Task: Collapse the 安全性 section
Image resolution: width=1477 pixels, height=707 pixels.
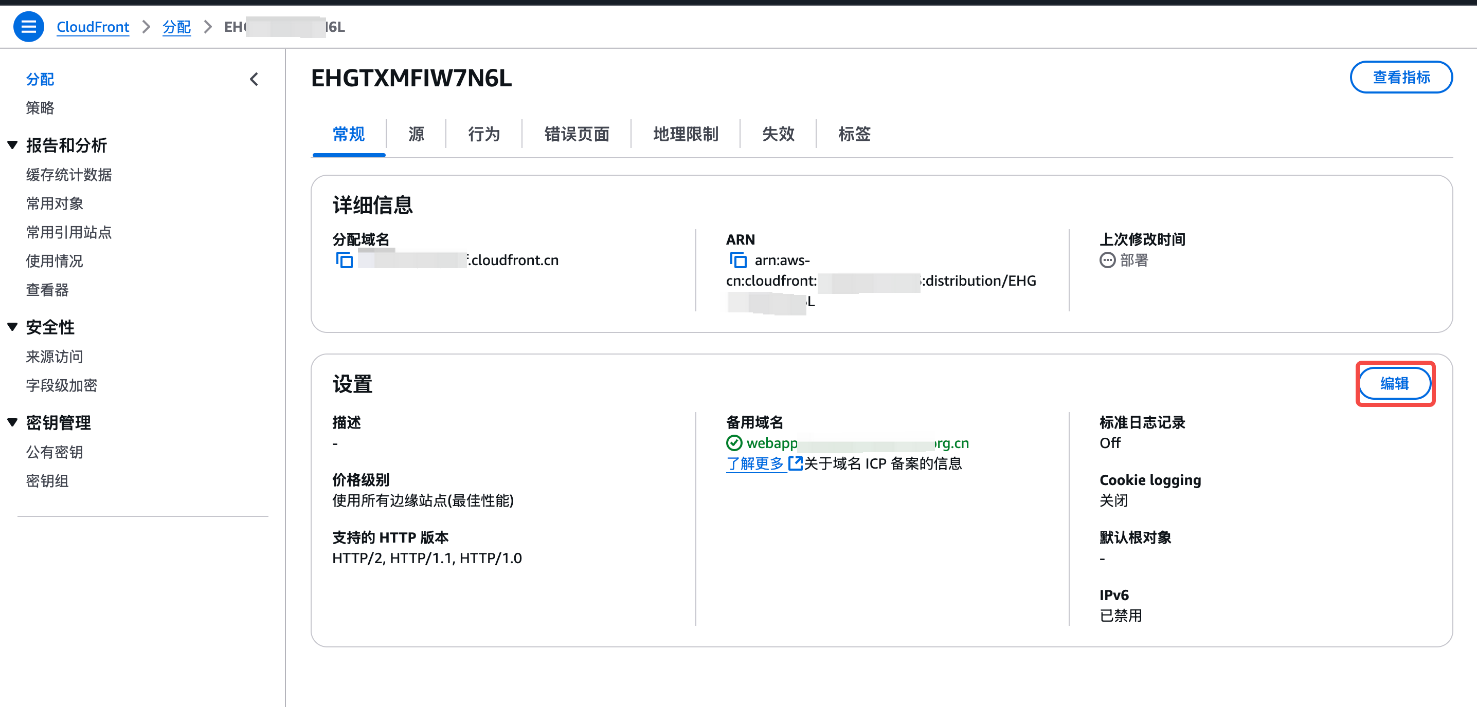Action: pos(13,327)
